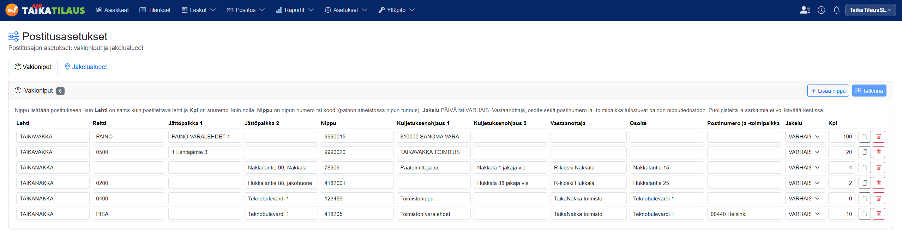Copy the R-kioski Hukkala row
Screen dimensions: 902x242
click(865, 183)
